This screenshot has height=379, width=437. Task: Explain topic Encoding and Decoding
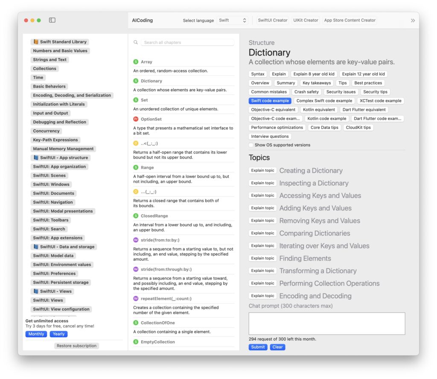[262, 296]
